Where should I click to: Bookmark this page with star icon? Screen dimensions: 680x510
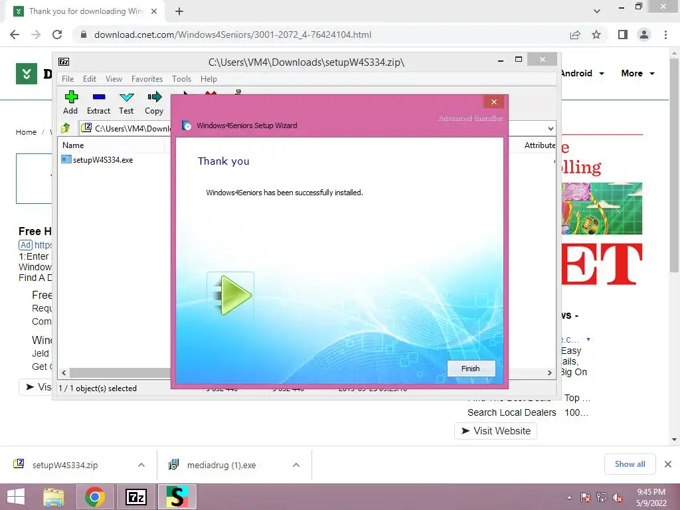coord(596,35)
